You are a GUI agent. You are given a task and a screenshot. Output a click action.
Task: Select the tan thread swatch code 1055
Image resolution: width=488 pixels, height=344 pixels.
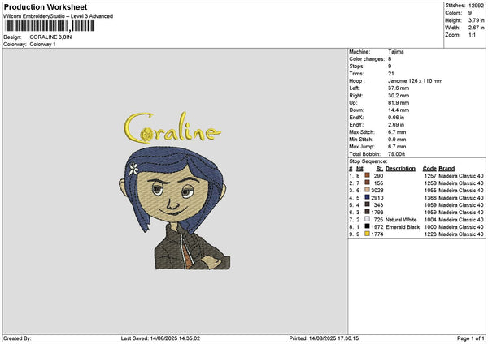pos(368,190)
